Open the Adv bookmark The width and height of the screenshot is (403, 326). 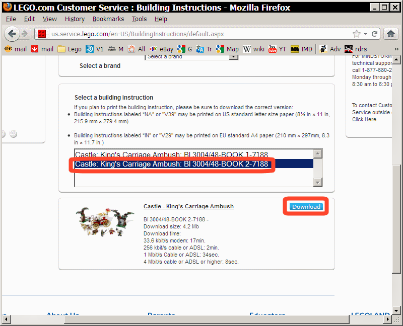pyautogui.click(x=330, y=49)
